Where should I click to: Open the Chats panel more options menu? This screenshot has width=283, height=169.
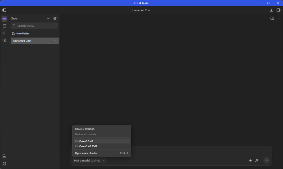[48, 18]
